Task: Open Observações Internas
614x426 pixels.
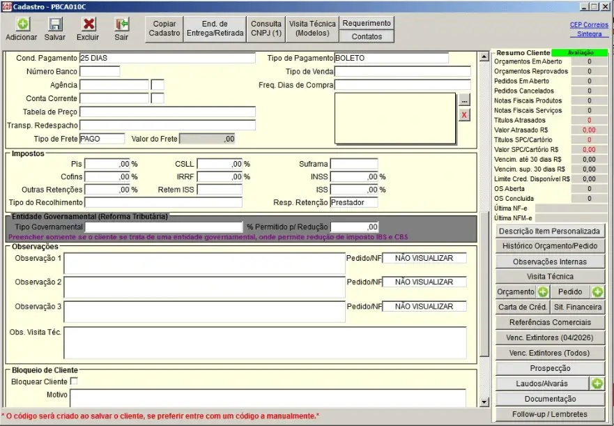Action: [550, 261]
